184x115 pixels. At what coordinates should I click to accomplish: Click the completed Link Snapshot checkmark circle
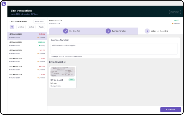65,31
